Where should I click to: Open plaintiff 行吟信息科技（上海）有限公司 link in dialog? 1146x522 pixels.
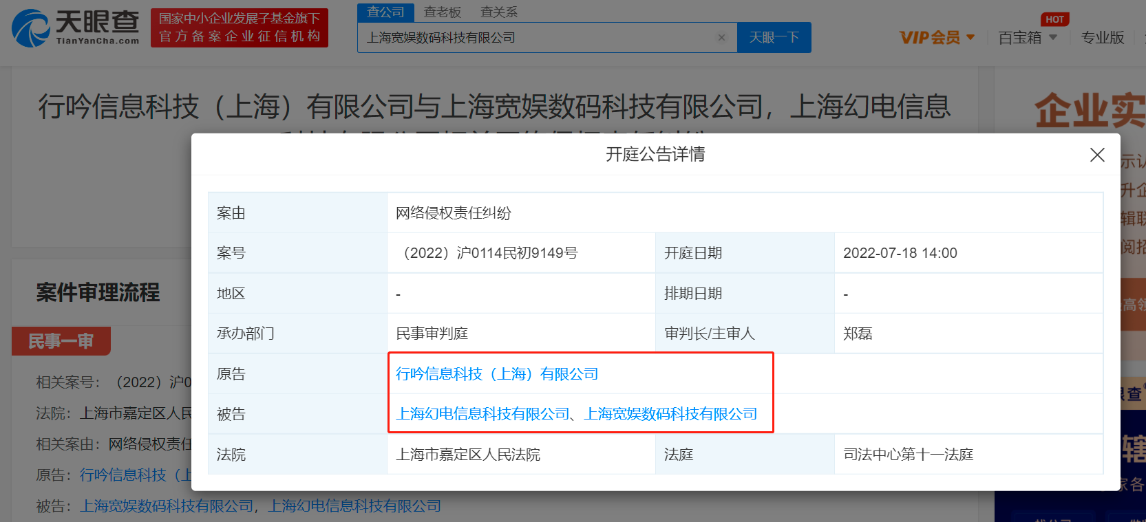[x=496, y=374]
